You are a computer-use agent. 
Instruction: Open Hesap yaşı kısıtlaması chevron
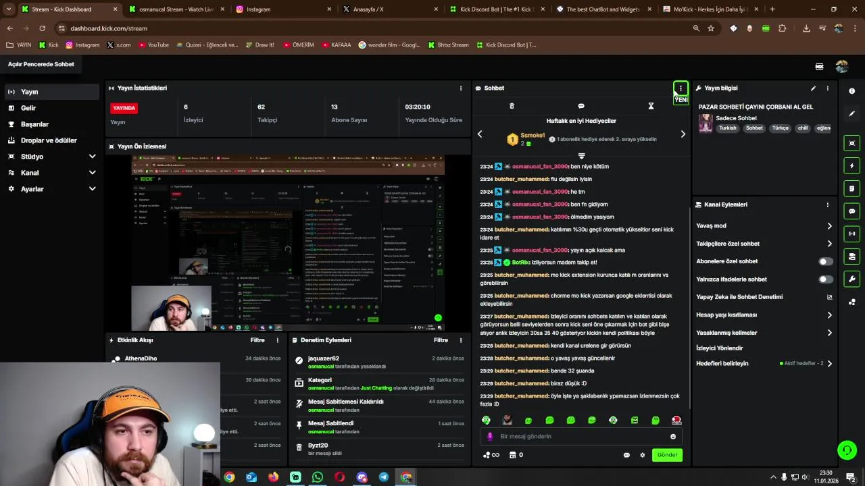(x=829, y=315)
